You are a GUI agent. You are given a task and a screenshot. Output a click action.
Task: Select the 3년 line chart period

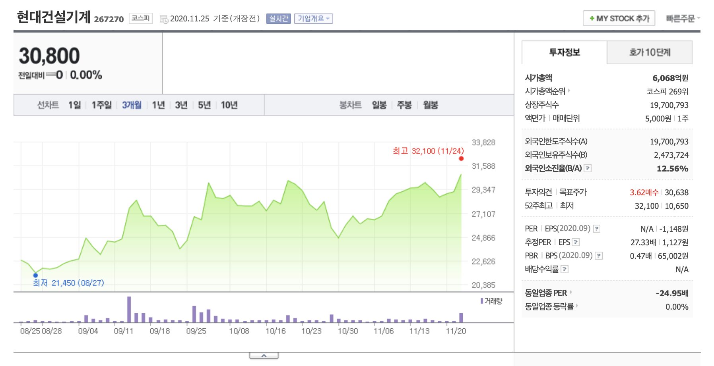click(x=181, y=105)
